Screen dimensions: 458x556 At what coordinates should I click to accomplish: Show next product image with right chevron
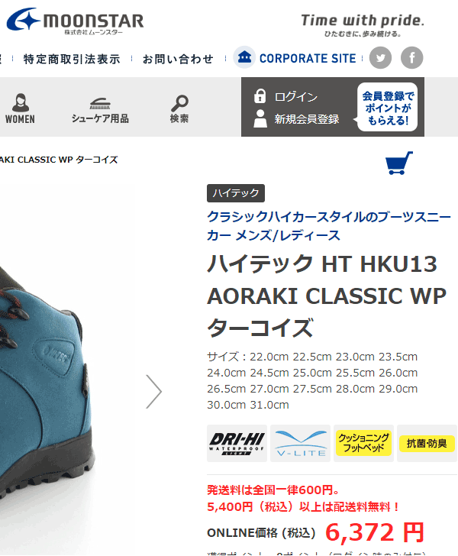click(x=154, y=392)
